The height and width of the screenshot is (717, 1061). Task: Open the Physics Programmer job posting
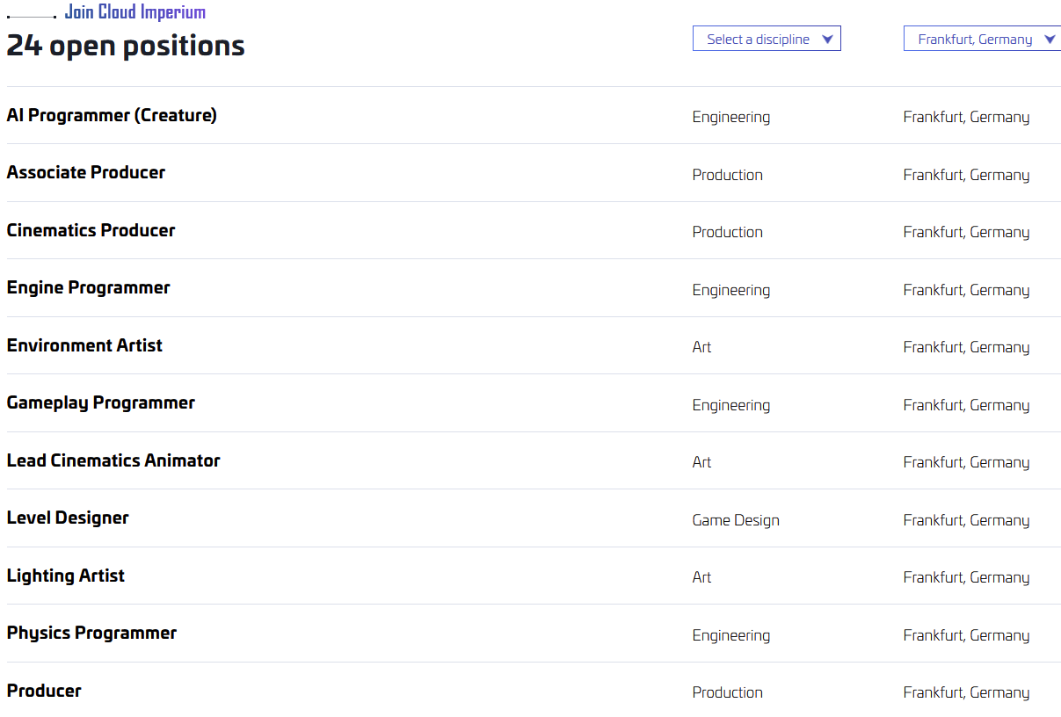point(91,633)
